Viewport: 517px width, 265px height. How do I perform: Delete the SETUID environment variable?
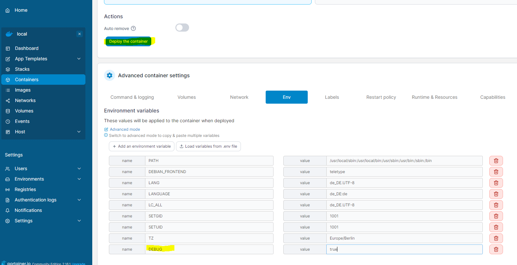click(x=496, y=227)
